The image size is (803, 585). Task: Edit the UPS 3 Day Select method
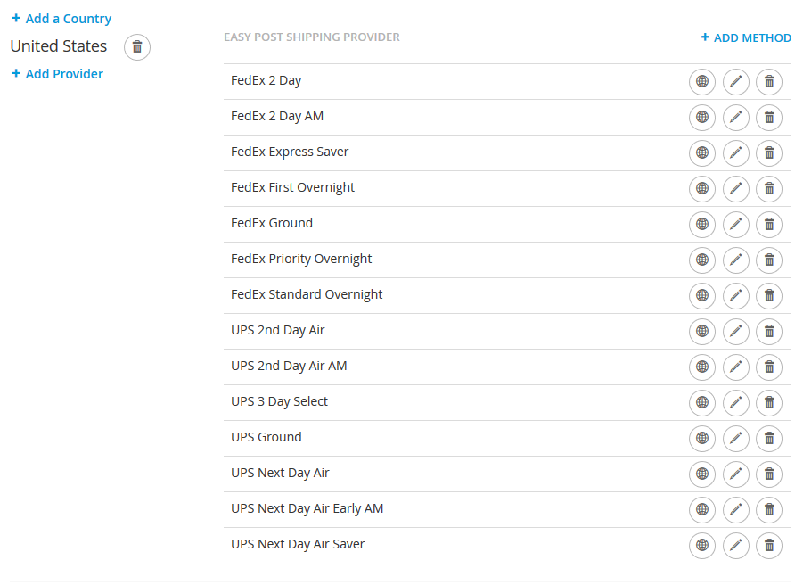pyautogui.click(x=736, y=403)
